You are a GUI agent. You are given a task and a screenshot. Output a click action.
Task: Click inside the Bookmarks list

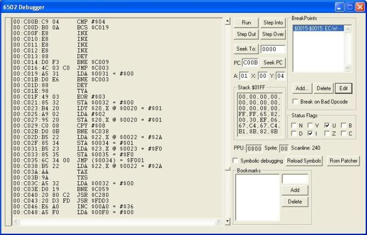[258, 197]
